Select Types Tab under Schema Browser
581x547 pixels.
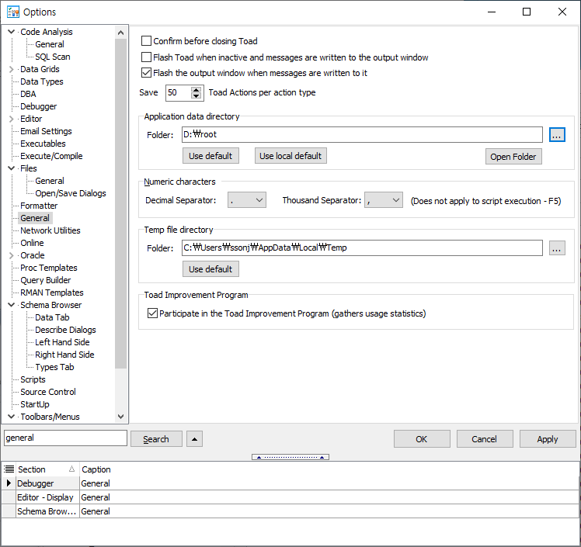[54, 367]
